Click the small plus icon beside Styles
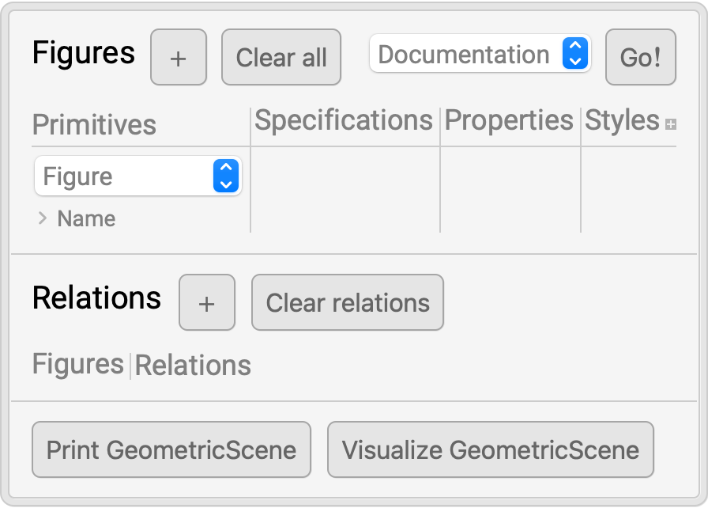The height and width of the screenshot is (508, 708). click(671, 124)
